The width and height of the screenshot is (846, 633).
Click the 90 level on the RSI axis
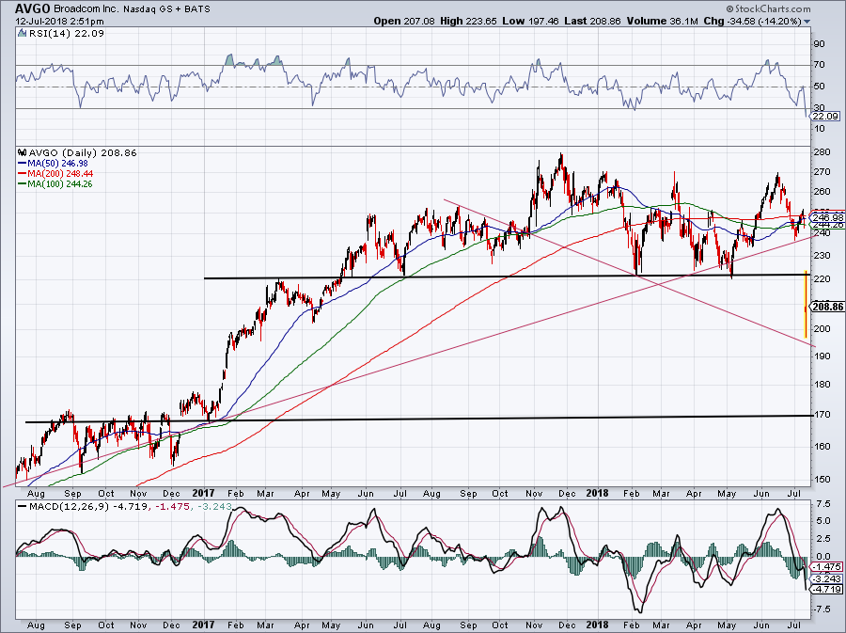(x=819, y=43)
